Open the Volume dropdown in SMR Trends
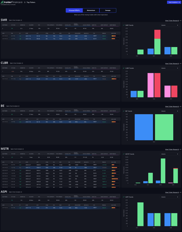 (170, 25)
